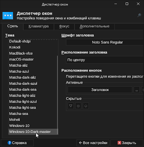Click the hidden menu triangle button
144x147 pixels.
(x=71, y=106)
